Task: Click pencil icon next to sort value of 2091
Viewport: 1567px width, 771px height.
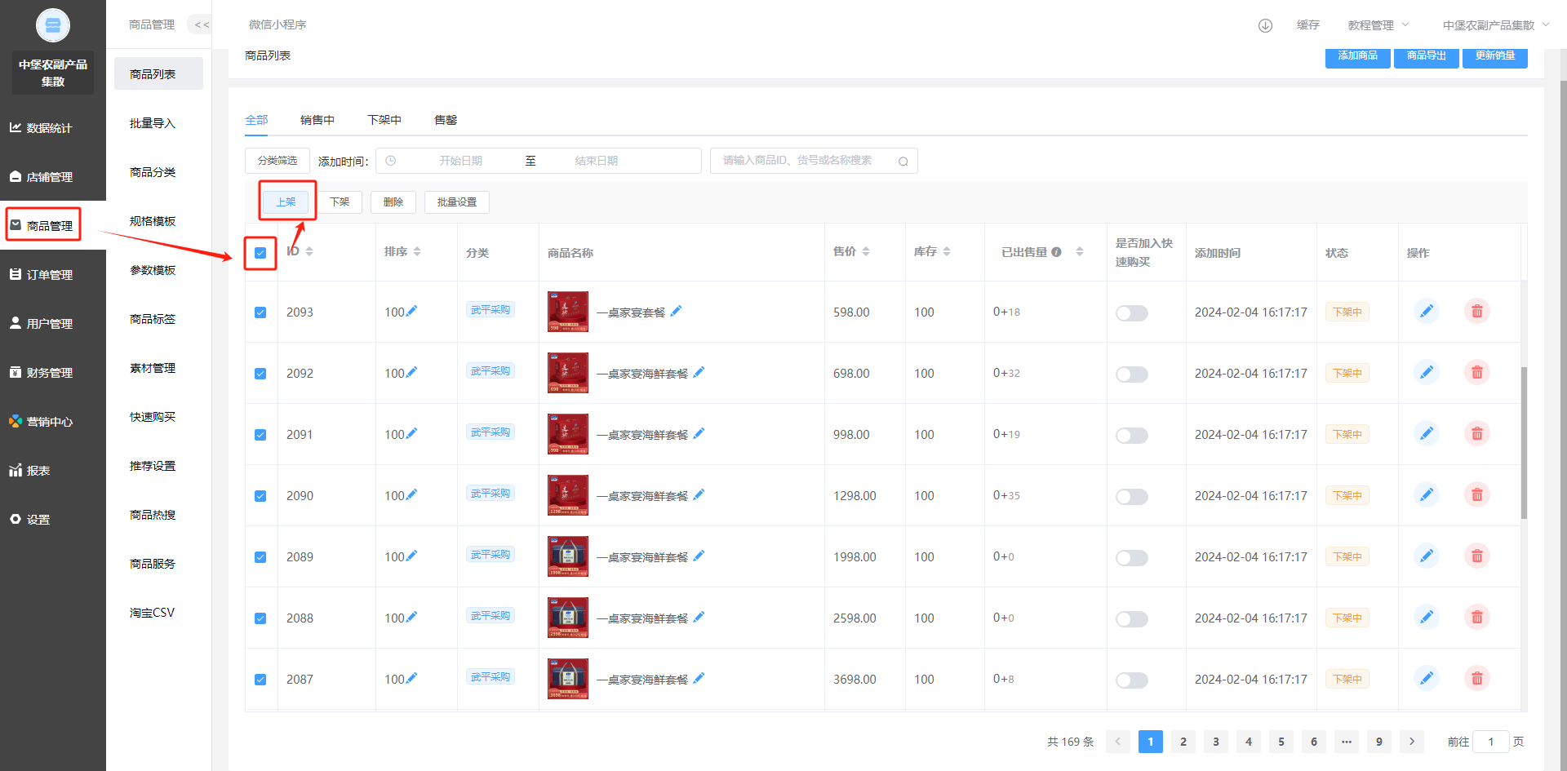Action: (411, 433)
